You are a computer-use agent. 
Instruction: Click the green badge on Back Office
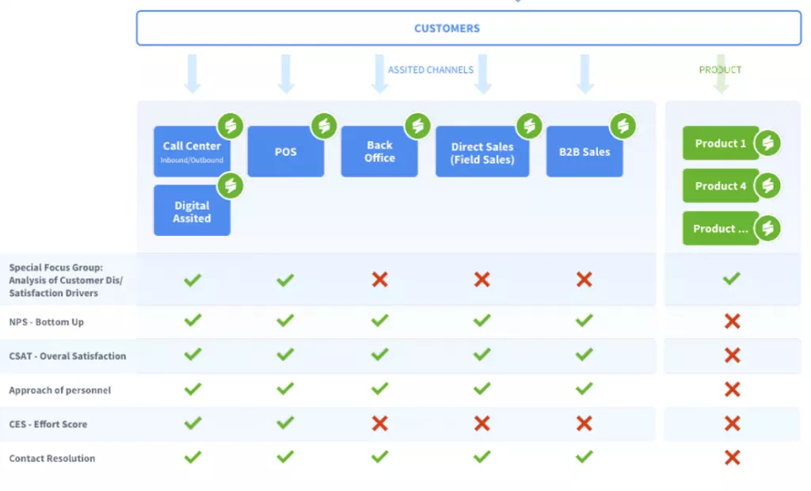418,126
